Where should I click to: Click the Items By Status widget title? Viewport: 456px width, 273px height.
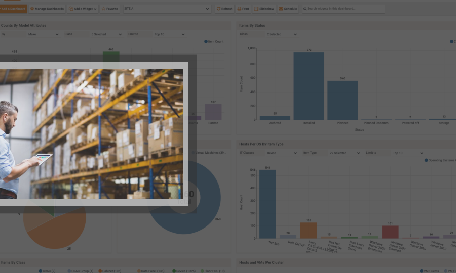click(252, 25)
